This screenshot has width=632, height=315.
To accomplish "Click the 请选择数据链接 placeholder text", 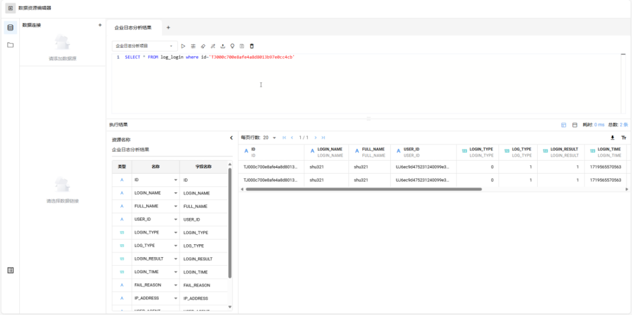I will 63,201.
